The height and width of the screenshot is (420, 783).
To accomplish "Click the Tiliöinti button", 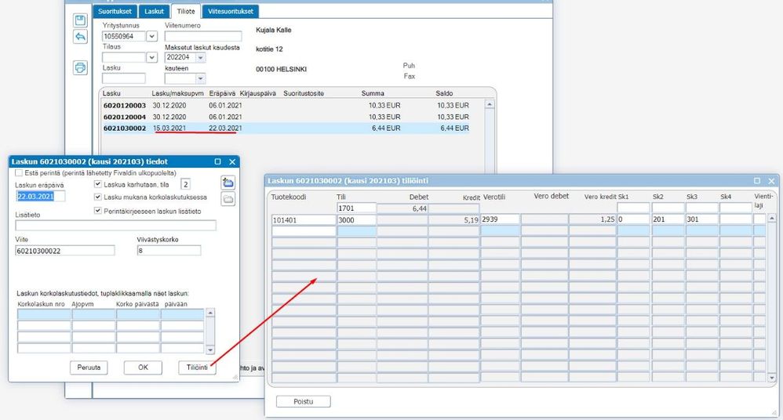I will pyautogui.click(x=197, y=367).
